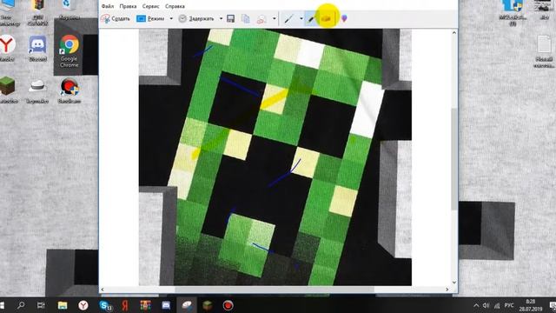
Task: Open the red record button taskbar icon
Action: click(228, 305)
